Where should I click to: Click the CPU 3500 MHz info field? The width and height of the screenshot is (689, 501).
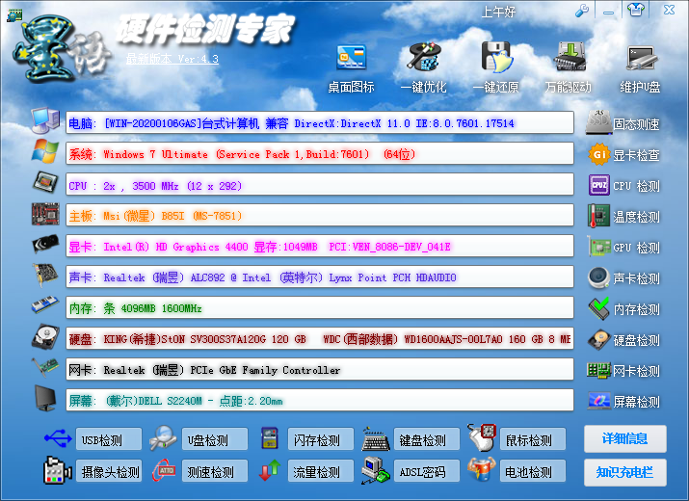(x=320, y=185)
